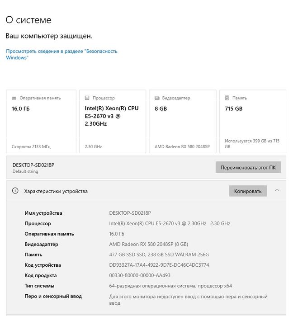
Task: Collapse the Характеристики устройства section chevron
Action: point(277,191)
